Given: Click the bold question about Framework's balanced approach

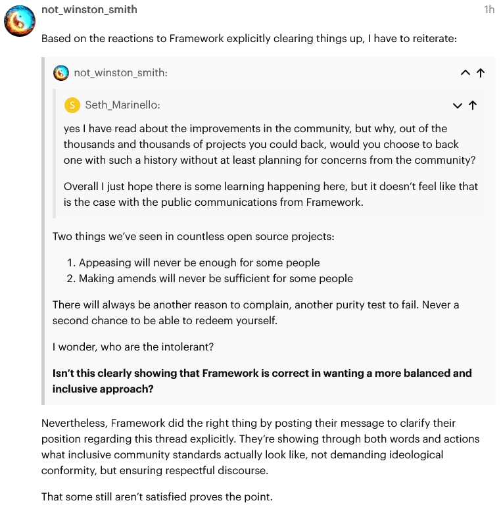Looking at the screenshot, I should (262, 381).
